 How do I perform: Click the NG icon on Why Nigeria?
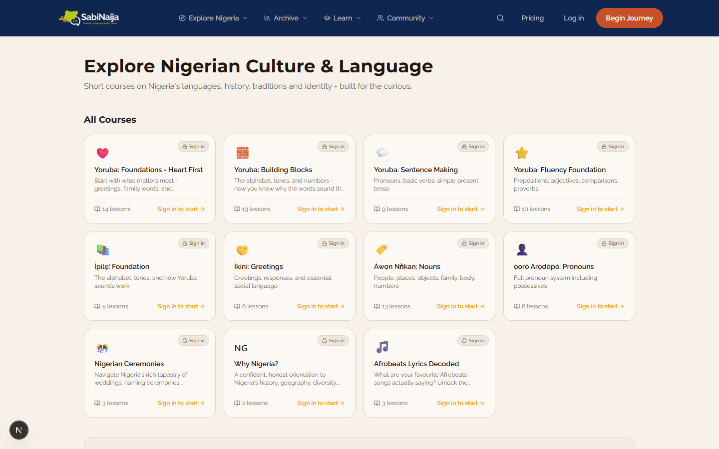coord(241,348)
